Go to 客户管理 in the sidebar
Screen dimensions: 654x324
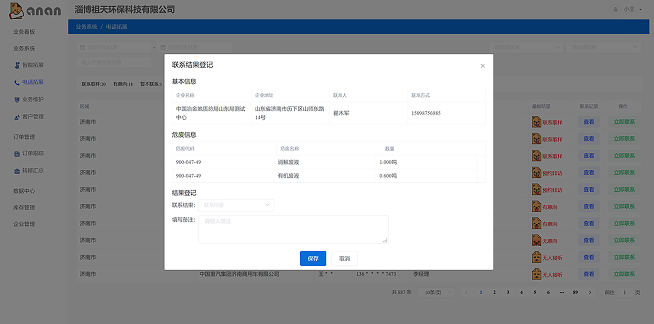[x=33, y=117]
